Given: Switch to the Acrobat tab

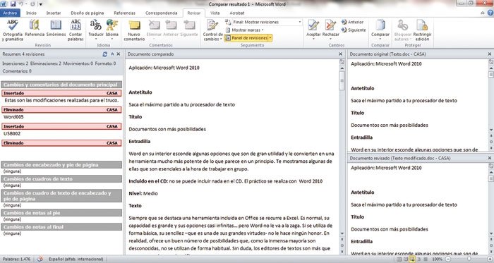Looking at the screenshot, I should coord(237,13).
